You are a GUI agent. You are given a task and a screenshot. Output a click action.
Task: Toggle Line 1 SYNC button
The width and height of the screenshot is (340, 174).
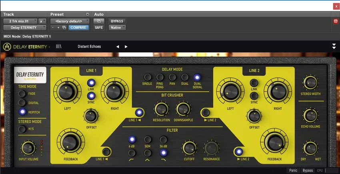(91, 96)
